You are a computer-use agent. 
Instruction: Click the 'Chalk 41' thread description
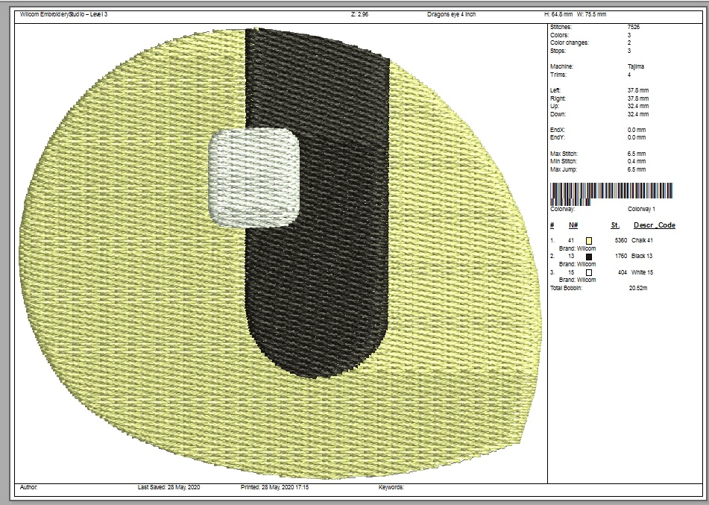[642, 241]
